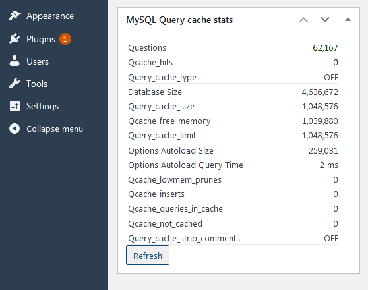Click the Query_cache_type row
This screenshot has height=290, width=368.
233,77
